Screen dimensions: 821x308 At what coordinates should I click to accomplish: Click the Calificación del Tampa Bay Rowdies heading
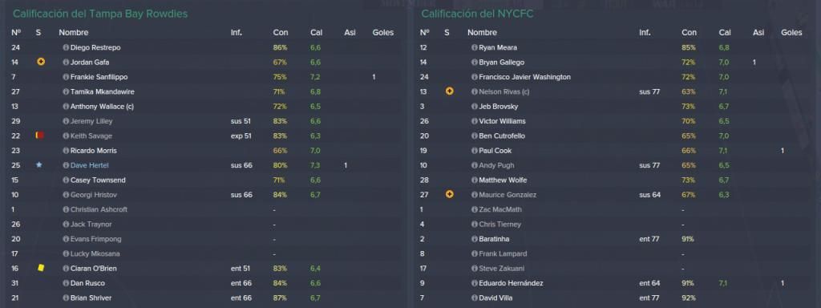tap(100, 14)
